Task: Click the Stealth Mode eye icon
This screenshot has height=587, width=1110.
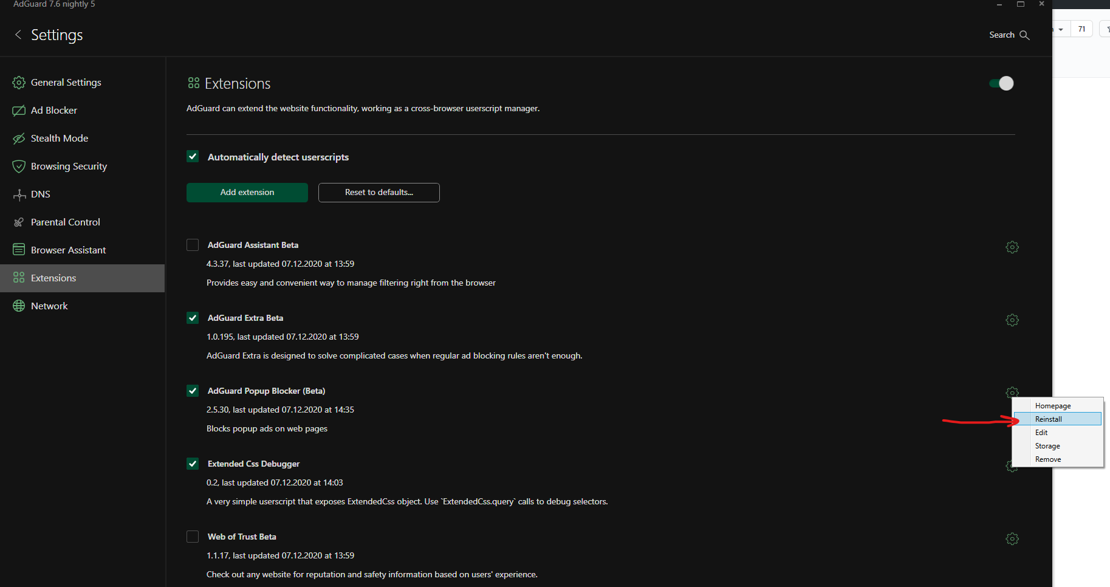Action: 19,139
